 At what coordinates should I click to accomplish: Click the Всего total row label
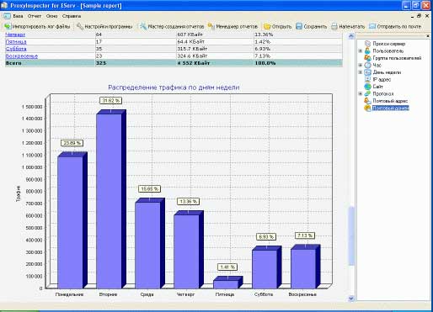[x=13, y=63]
